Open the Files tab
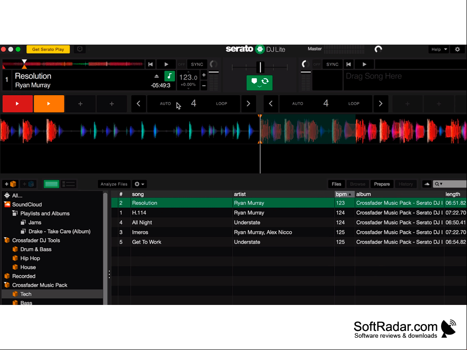 tap(336, 184)
